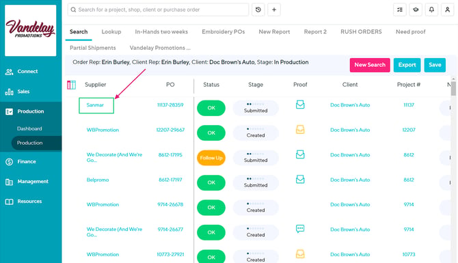The image size is (458, 263).
Task: Open the proof chat bubble for PO 9714-26677
Action: (x=300, y=229)
